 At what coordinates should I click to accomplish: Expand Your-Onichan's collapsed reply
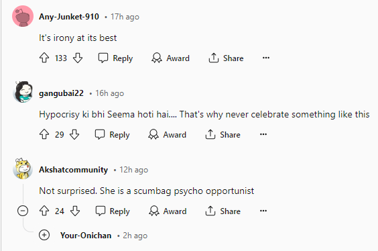click(x=44, y=235)
